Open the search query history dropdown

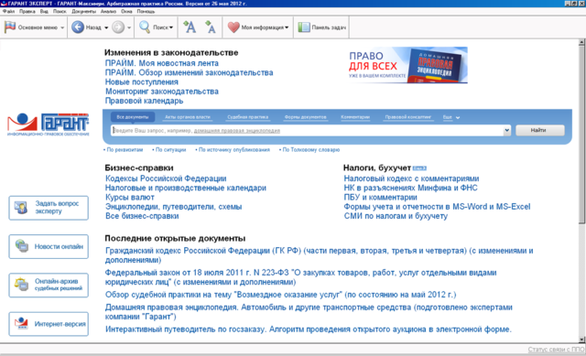506,130
